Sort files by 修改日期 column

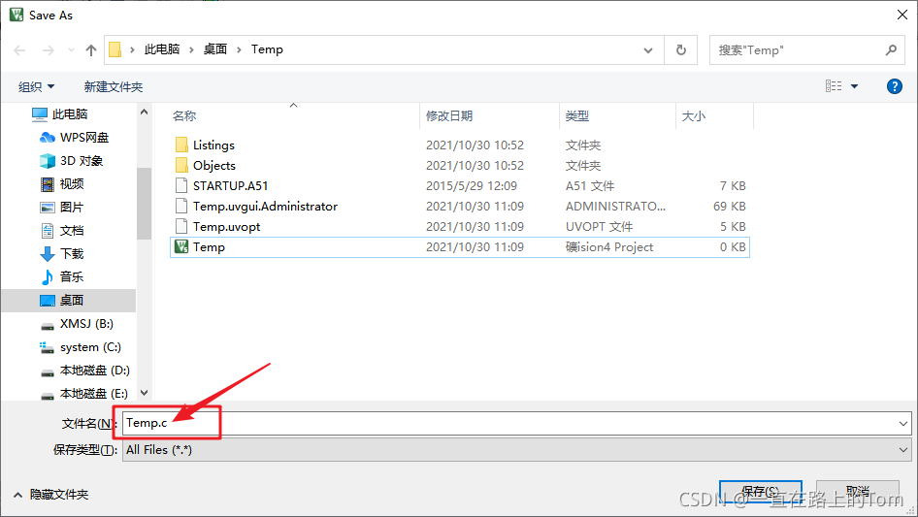(449, 116)
